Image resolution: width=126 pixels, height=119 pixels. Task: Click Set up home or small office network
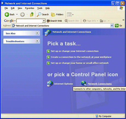point(80,63)
